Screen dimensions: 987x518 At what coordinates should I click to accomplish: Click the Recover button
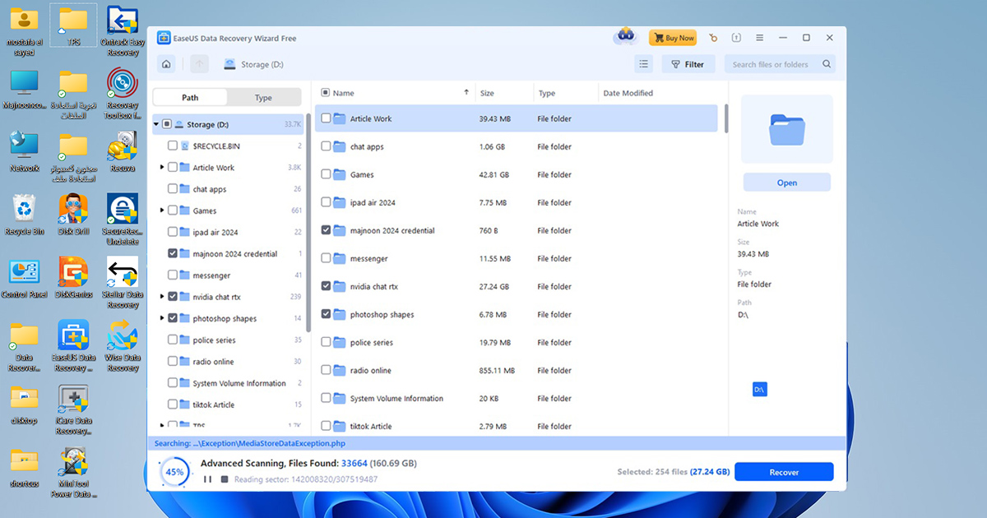(x=784, y=472)
